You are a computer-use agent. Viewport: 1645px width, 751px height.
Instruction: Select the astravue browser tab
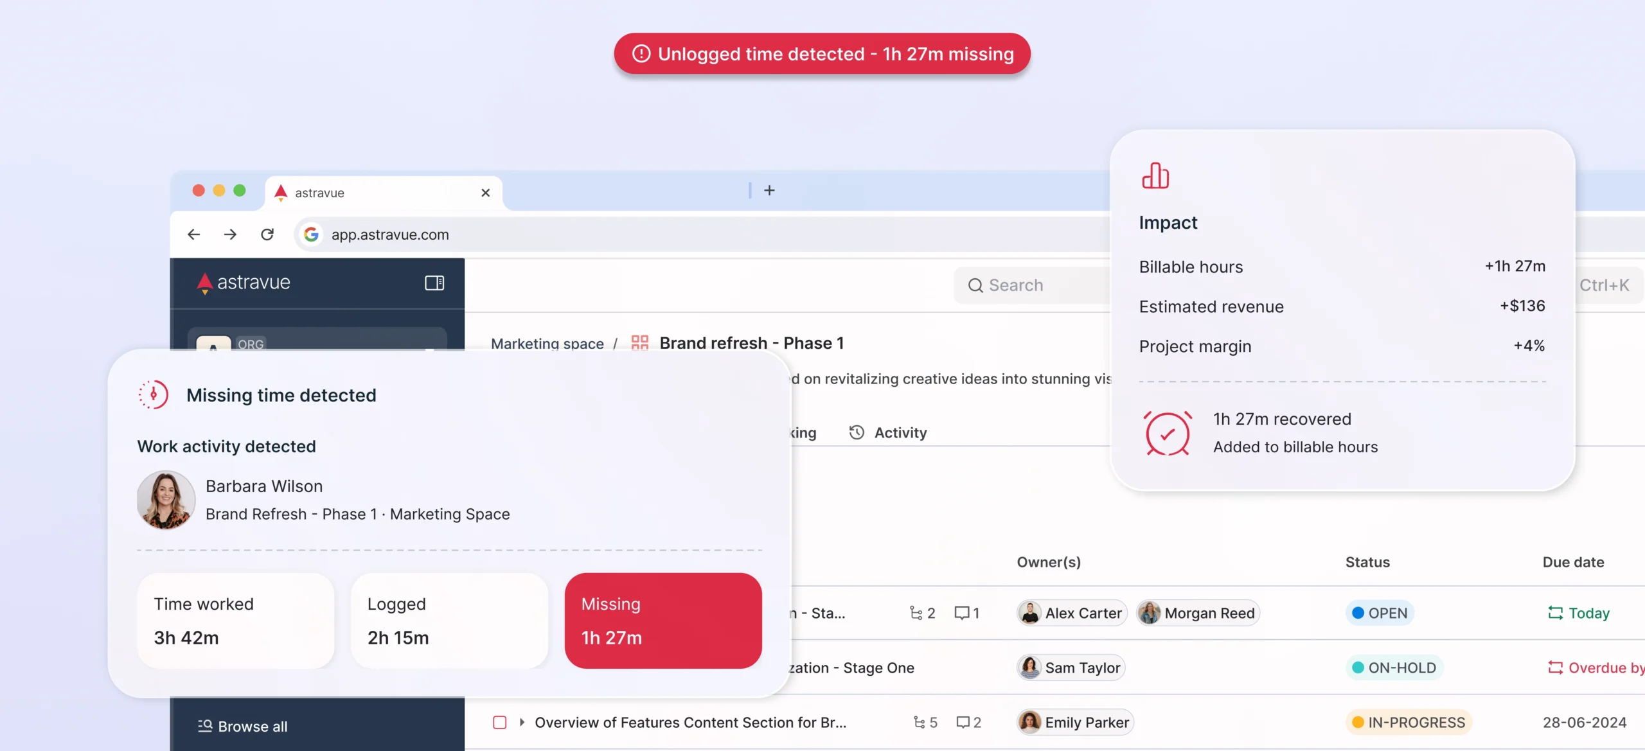[x=384, y=193]
